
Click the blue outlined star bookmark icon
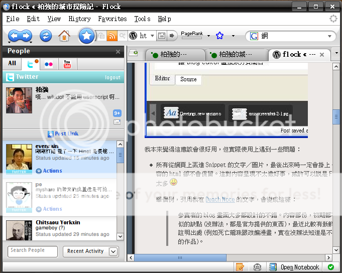219,36
